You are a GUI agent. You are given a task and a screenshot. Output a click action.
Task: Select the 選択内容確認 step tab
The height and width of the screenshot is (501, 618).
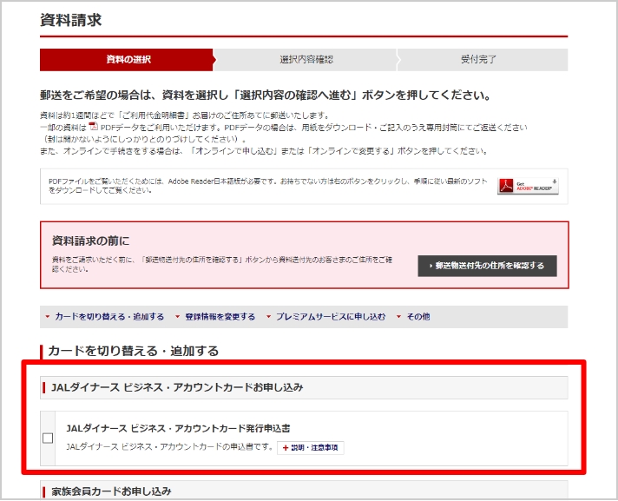coord(306,60)
